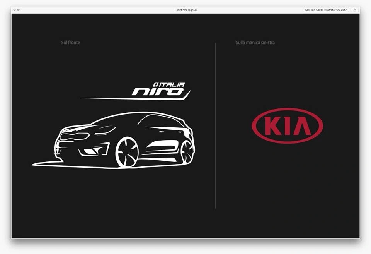Close the Quick Look preview window
Screen dimensions: 371x254
point(14,10)
